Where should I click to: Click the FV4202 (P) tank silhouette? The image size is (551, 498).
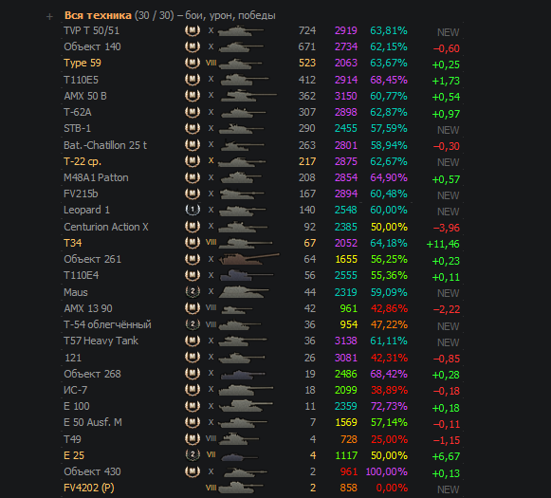point(241,488)
